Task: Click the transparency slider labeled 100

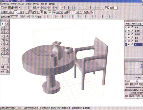Action: (5, 70)
